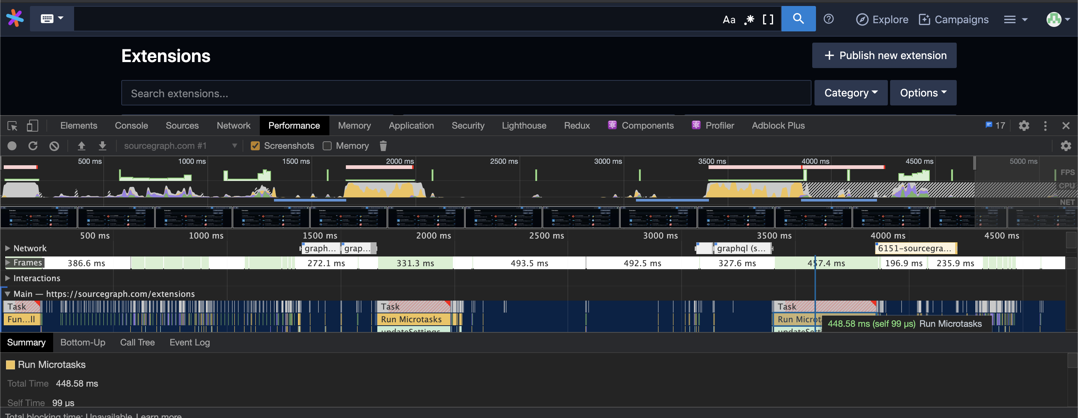Viewport: 1078px width, 418px height.
Task: Open the Campaigns page
Action: point(953,19)
